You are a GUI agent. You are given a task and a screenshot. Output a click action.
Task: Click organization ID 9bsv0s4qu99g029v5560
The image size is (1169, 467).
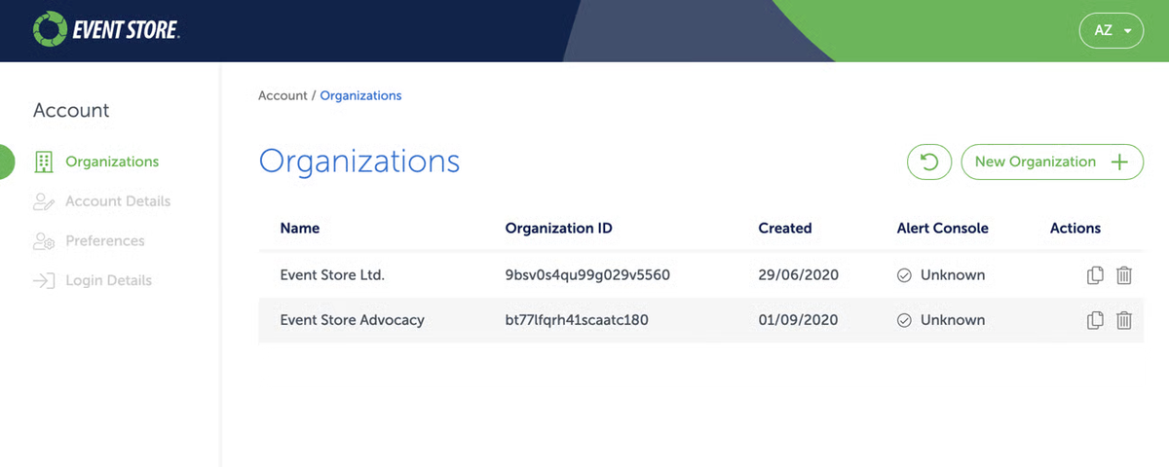(x=587, y=275)
